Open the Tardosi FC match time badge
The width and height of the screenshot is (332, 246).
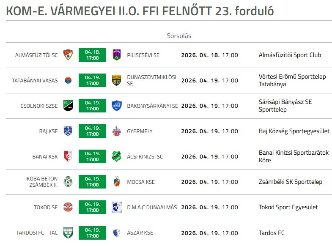click(92, 232)
